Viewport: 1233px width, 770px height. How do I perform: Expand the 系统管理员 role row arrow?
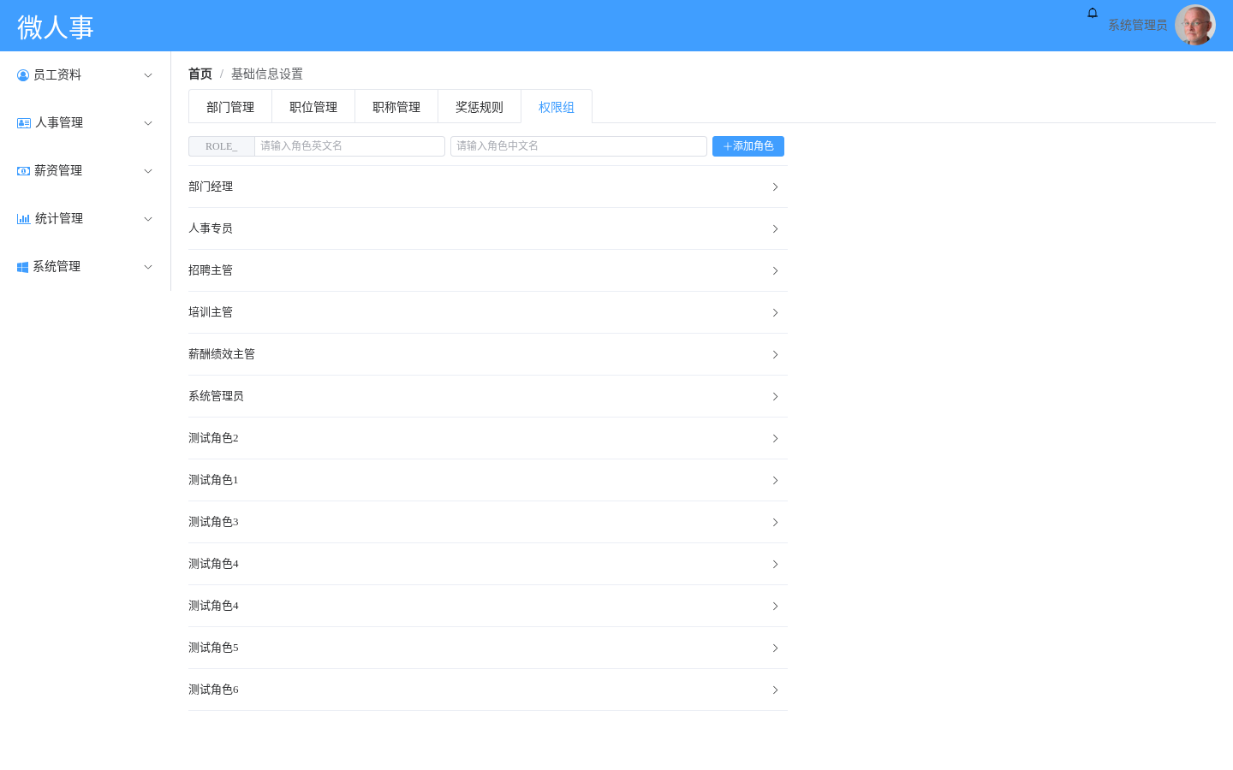click(x=775, y=396)
